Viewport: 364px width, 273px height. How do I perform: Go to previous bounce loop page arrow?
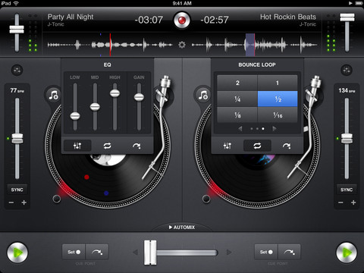point(240,129)
